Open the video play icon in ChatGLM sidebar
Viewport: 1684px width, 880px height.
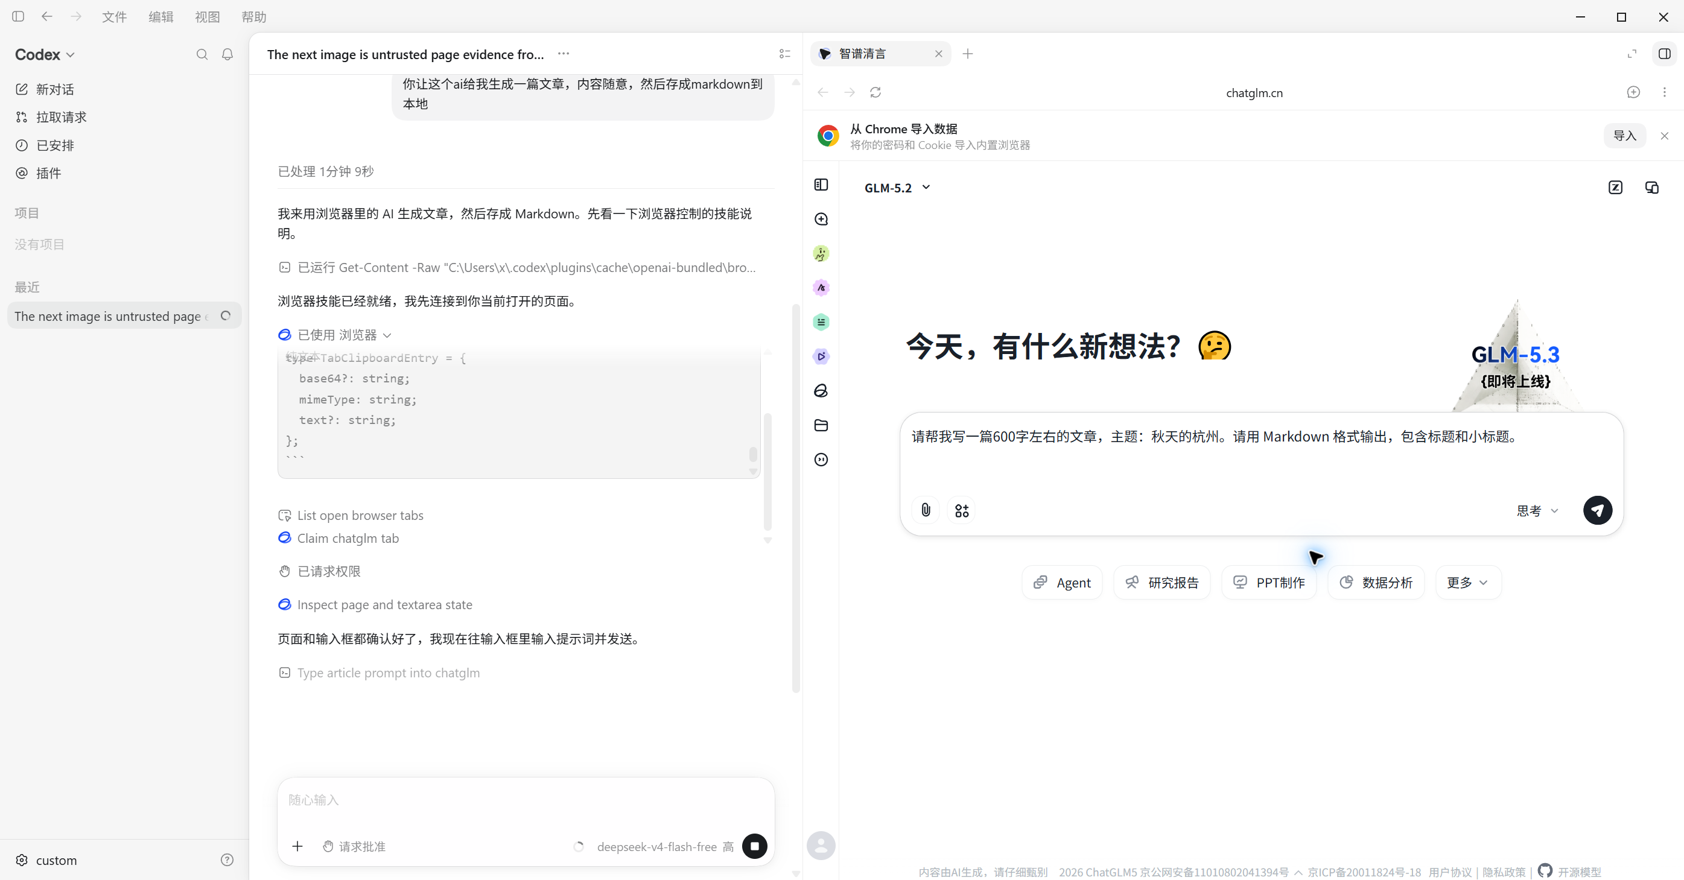click(821, 356)
